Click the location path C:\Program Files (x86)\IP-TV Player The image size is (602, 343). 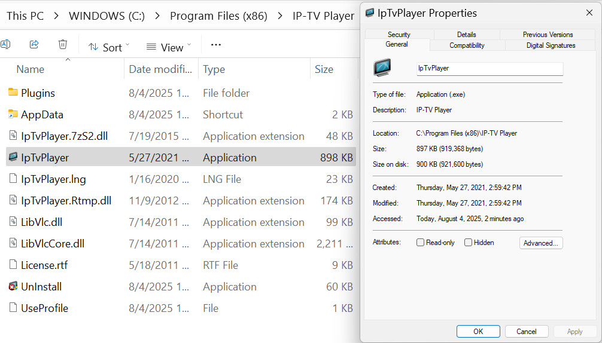pos(467,133)
